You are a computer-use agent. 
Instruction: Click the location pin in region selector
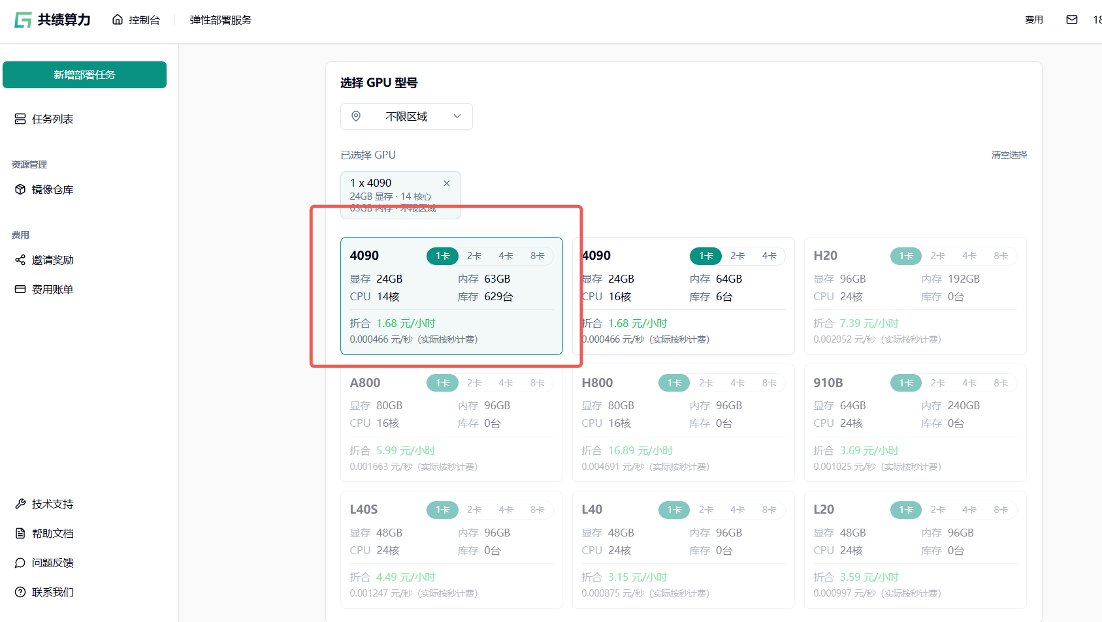[x=356, y=116]
